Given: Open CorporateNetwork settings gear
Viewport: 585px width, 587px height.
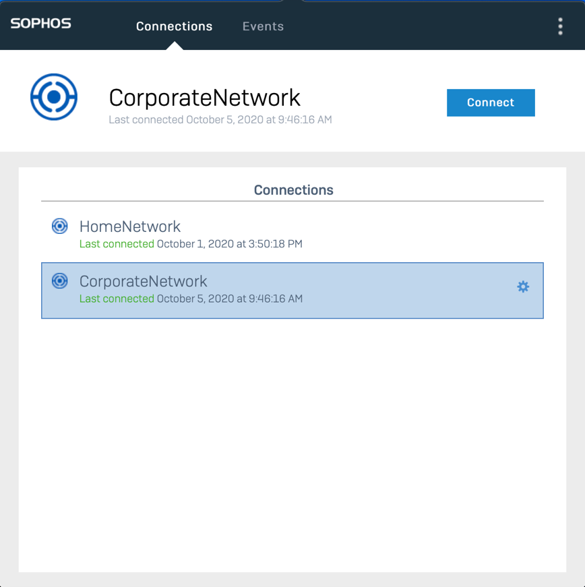Looking at the screenshot, I should click(523, 287).
